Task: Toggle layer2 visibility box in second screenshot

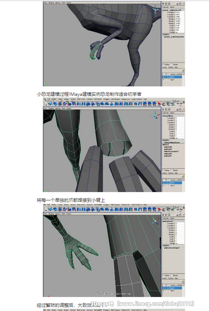Action: (164, 183)
